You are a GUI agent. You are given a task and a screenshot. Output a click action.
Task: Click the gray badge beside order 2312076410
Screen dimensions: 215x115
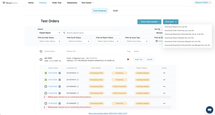click(x=60, y=80)
